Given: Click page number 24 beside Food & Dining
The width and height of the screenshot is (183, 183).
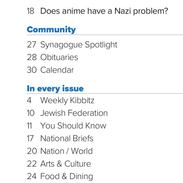Looking at the screenshot, I should pos(31,176).
